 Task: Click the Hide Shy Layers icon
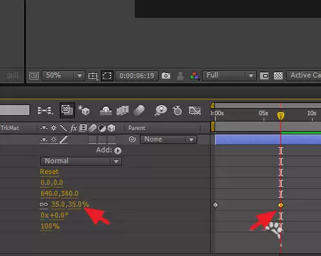point(106,111)
